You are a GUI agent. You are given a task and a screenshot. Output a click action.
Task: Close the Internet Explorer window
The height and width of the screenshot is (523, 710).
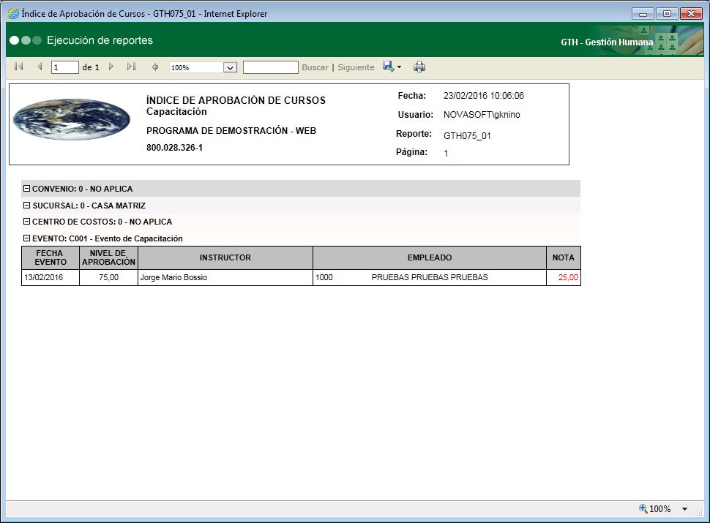click(x=691, y=14)
